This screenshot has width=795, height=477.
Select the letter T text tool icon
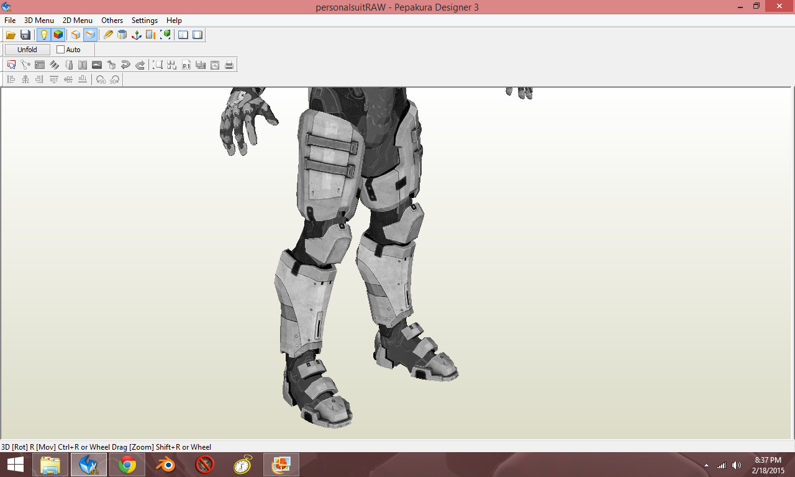point(83,65)
